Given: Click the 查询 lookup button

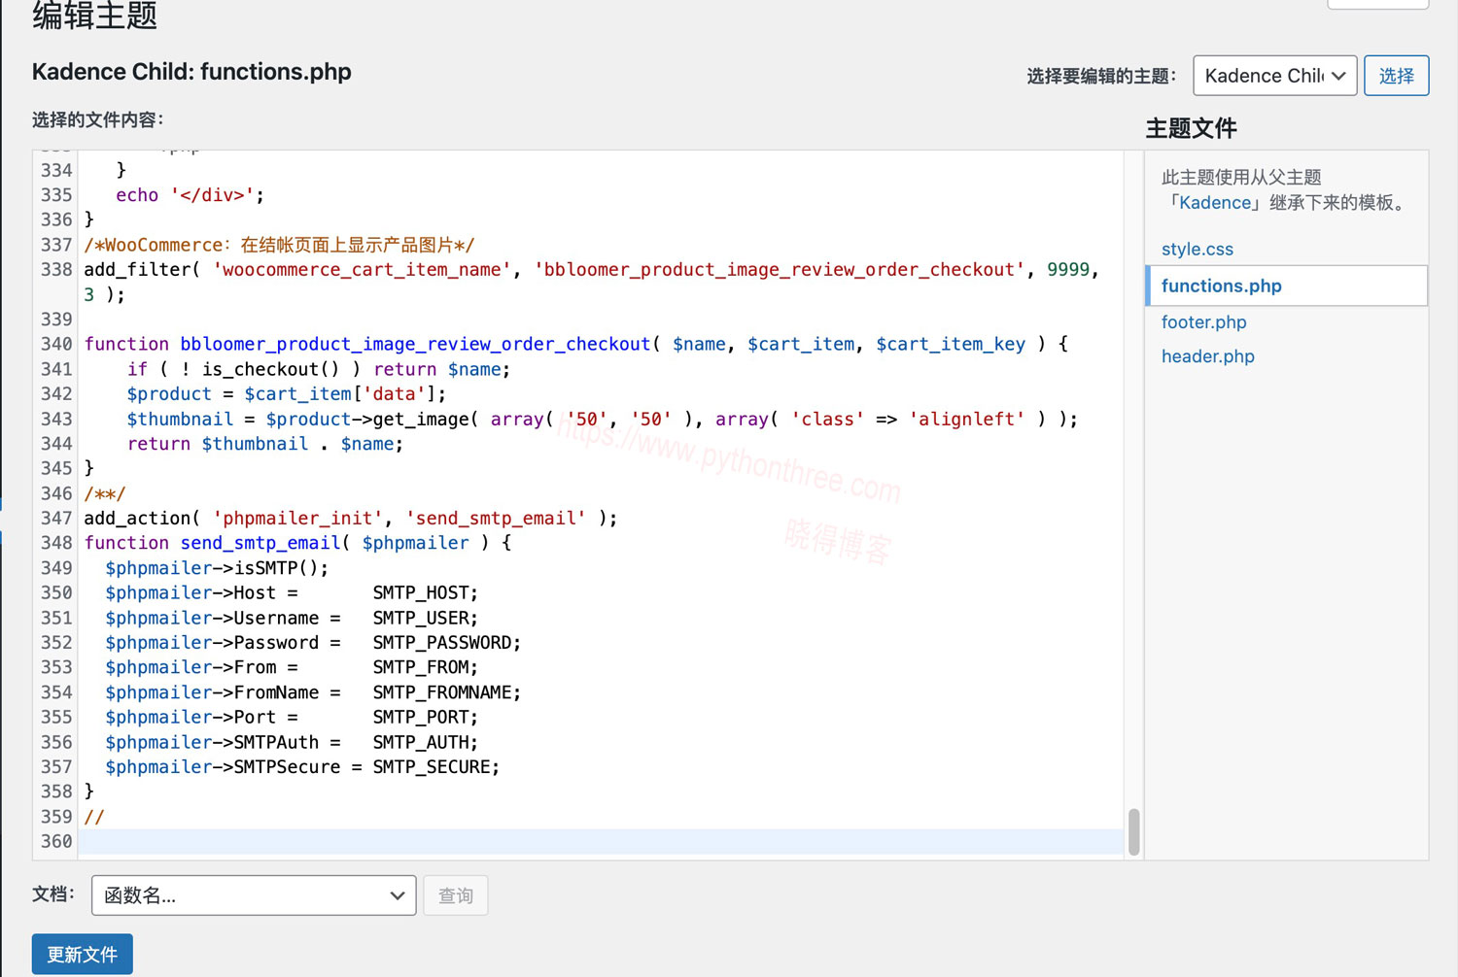Looking at the screenshot, I should coord(455,895).
